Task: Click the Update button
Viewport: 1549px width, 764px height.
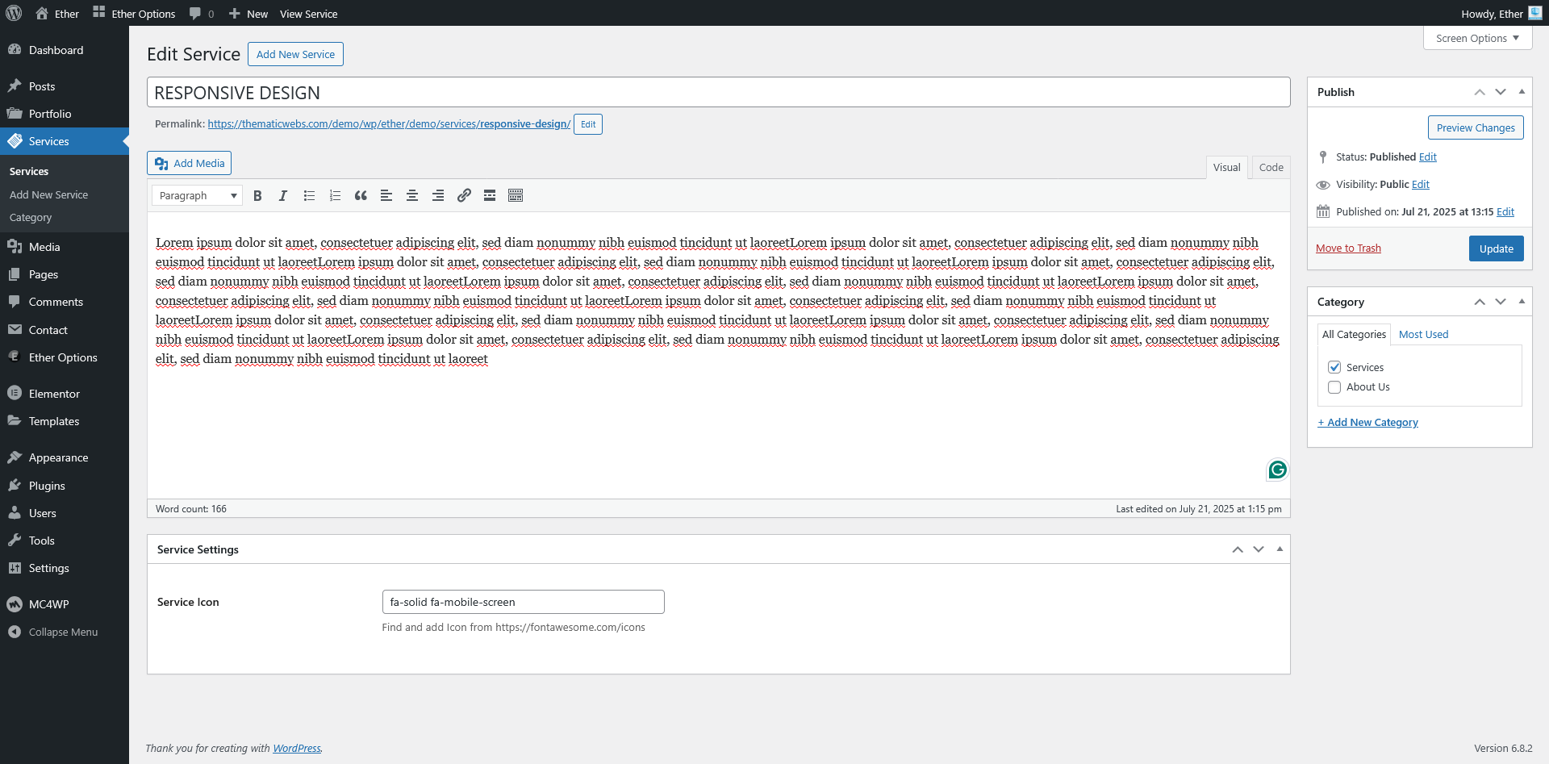Action: pyautogui.click(x=1496, y=248)
